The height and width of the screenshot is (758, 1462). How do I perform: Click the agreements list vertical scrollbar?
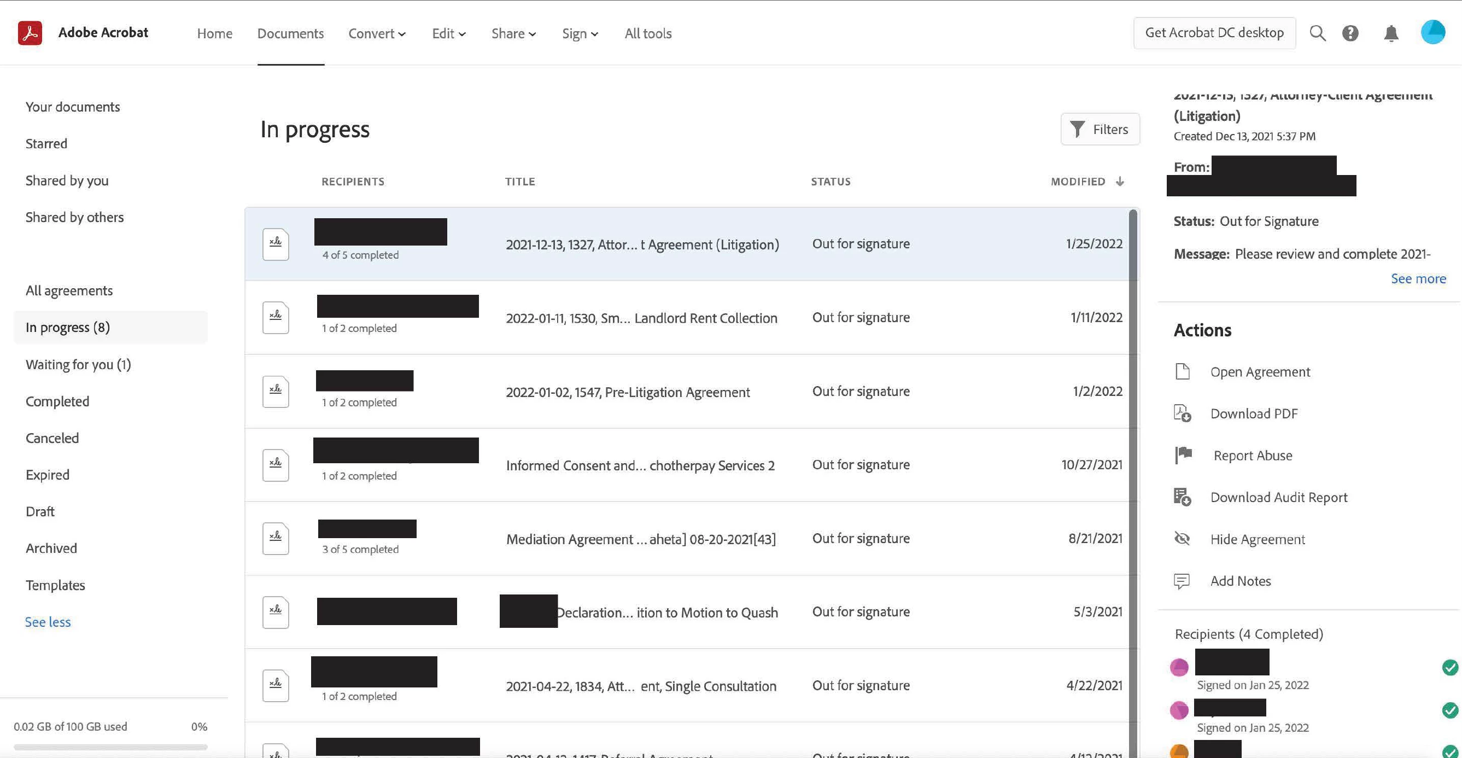tap(1133, 454)
